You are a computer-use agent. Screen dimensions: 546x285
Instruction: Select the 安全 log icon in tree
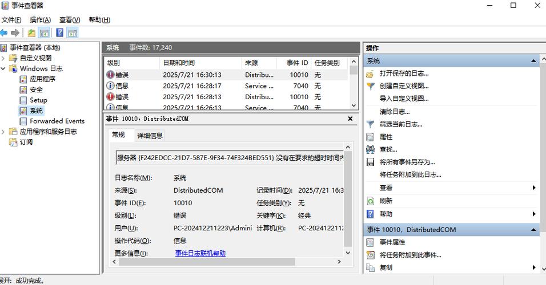pyautogui.click(x=23, y=89)
